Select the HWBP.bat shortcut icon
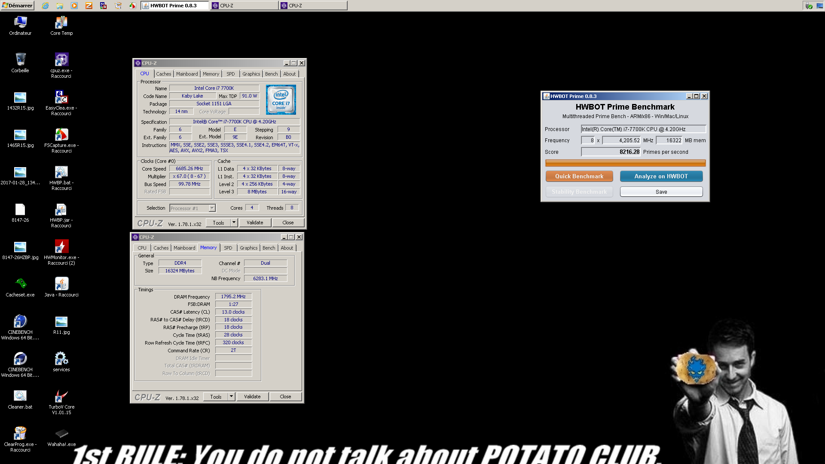 point(61,178)
